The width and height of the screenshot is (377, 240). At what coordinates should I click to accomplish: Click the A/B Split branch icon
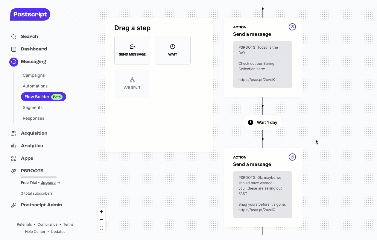click(132, 80)
